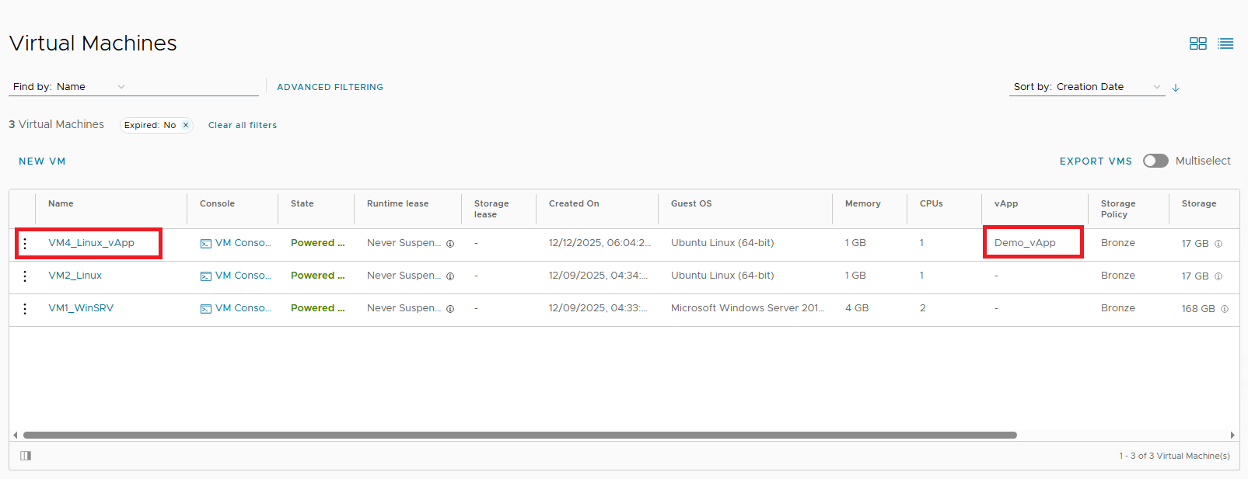The height and width of the screenshot is (479, 1248).
Task: Open actions menu for VM1_WinSRV
Action: point(25,309)
